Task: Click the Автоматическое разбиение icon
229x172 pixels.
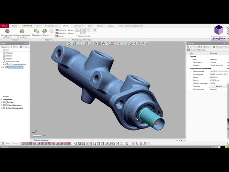Action: pyautogui.click(x=8, y=31)
